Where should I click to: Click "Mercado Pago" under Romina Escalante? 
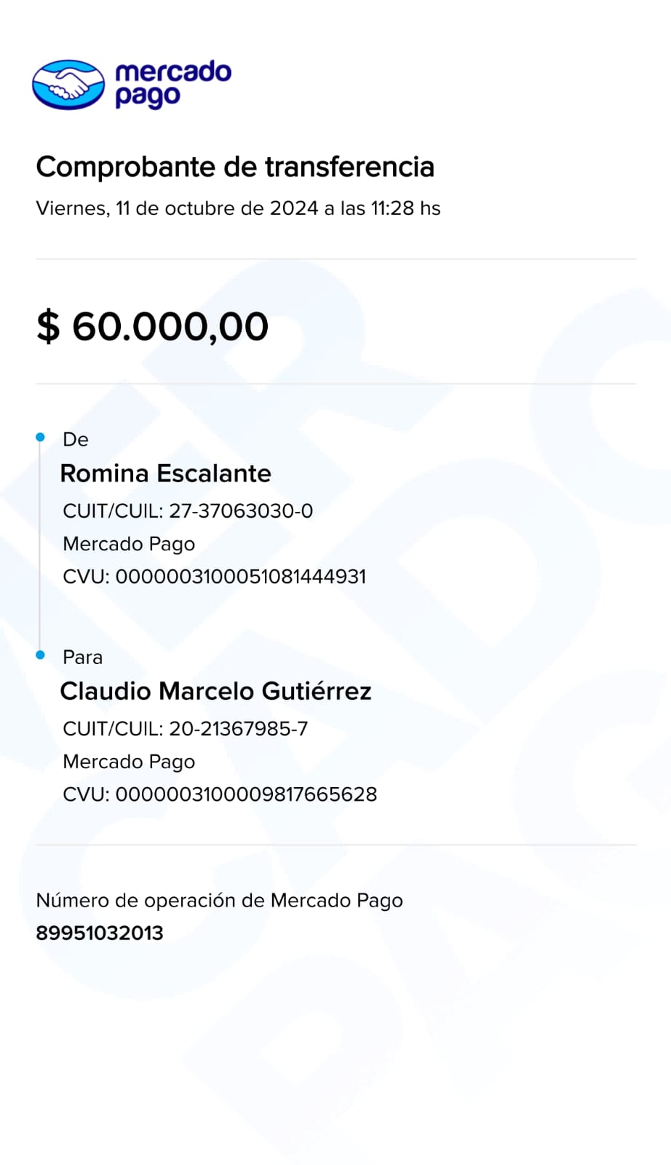click(129, 544)
